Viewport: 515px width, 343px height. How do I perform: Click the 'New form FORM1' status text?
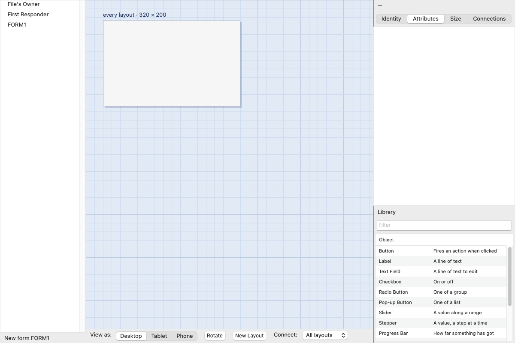pos(27,338)
